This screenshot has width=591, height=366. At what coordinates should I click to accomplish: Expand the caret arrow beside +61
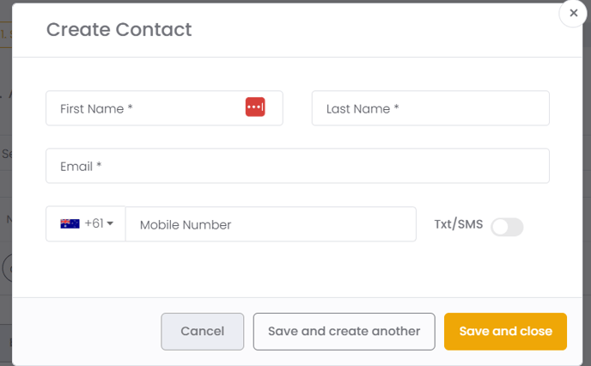[110, 223]
